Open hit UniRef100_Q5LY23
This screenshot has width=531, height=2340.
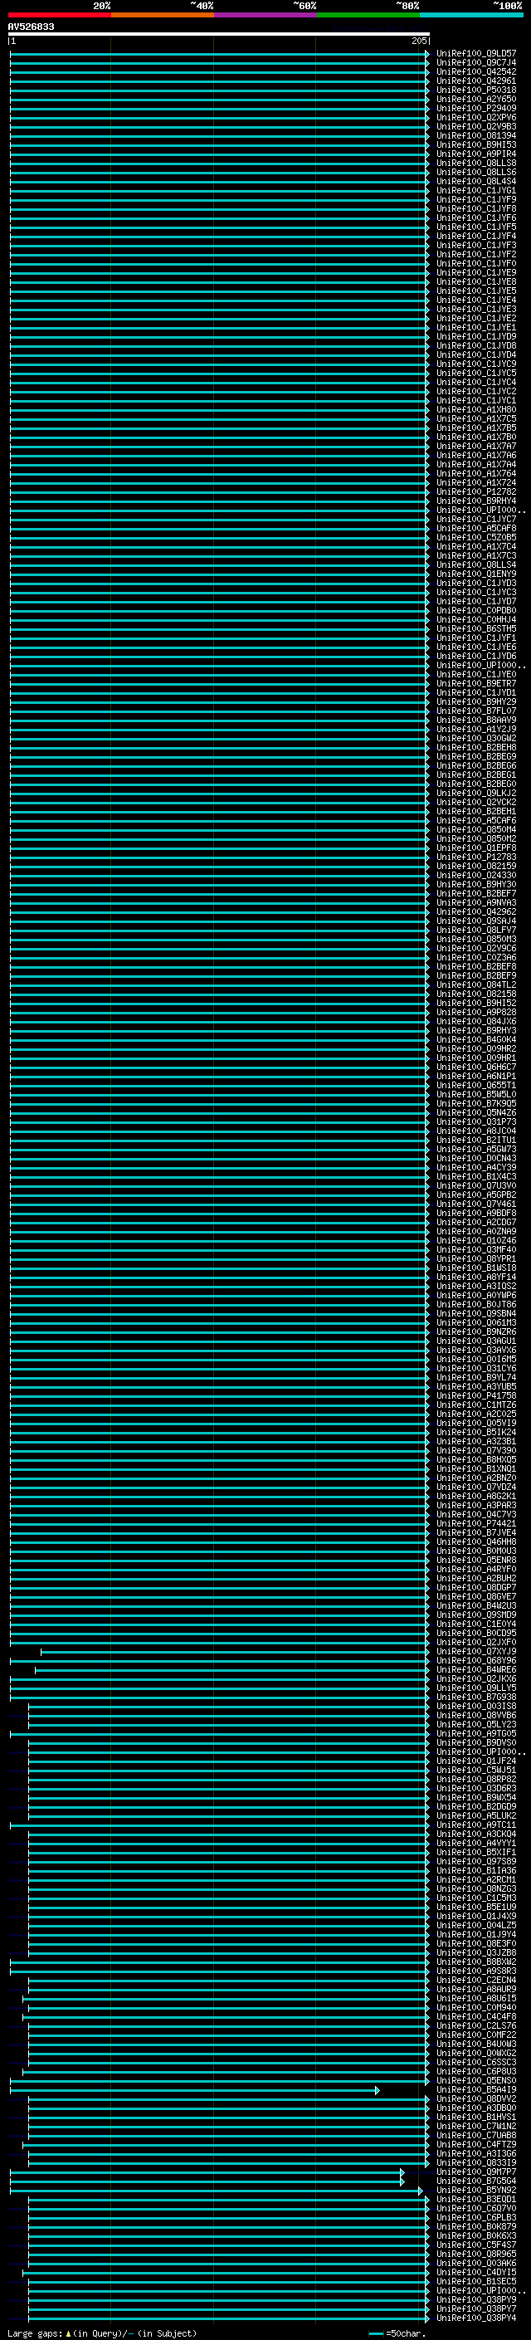tap(476, 1724)
